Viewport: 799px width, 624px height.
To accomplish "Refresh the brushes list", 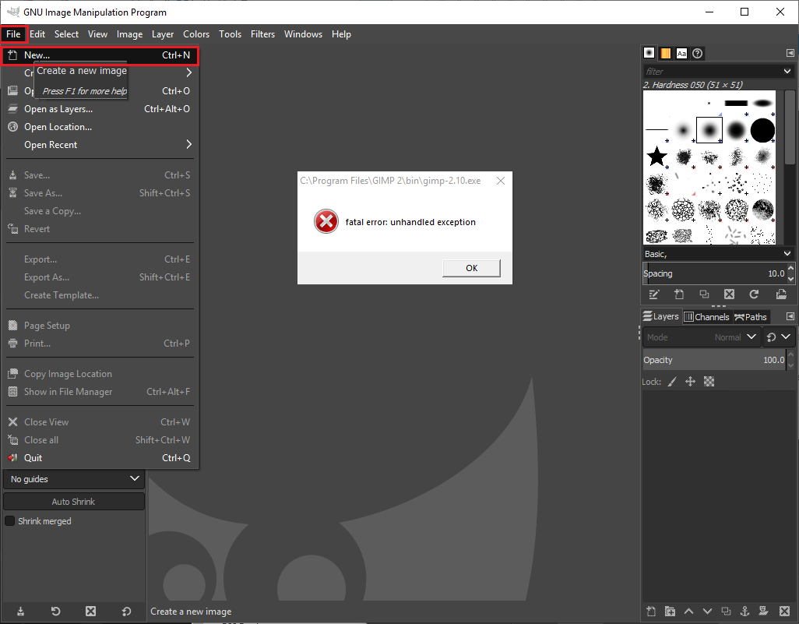I will [x=754, y=294].
